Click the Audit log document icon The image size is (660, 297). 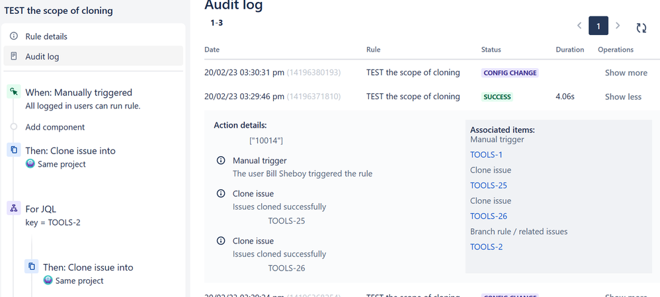[x=14, y=56]
